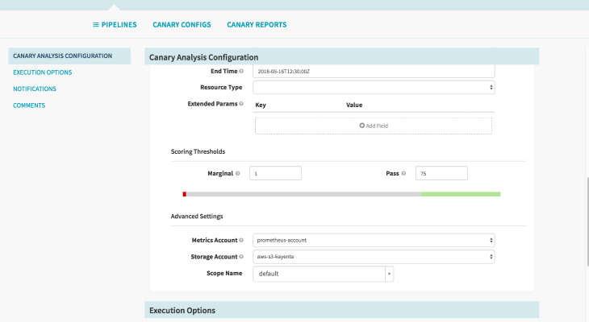Open the Storage Account dropdown
This screenshot has width=589, height=322.
[x=374, y=257]
